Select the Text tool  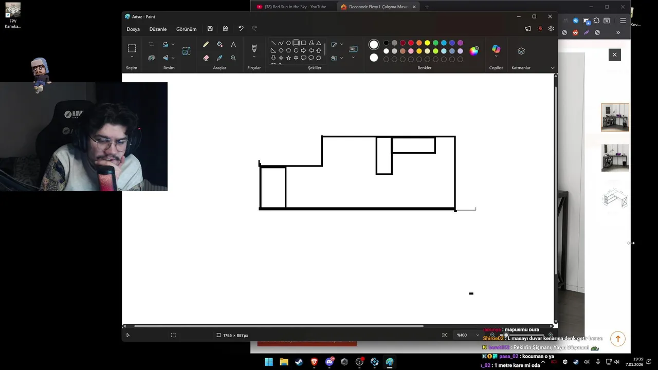[233, 45]
